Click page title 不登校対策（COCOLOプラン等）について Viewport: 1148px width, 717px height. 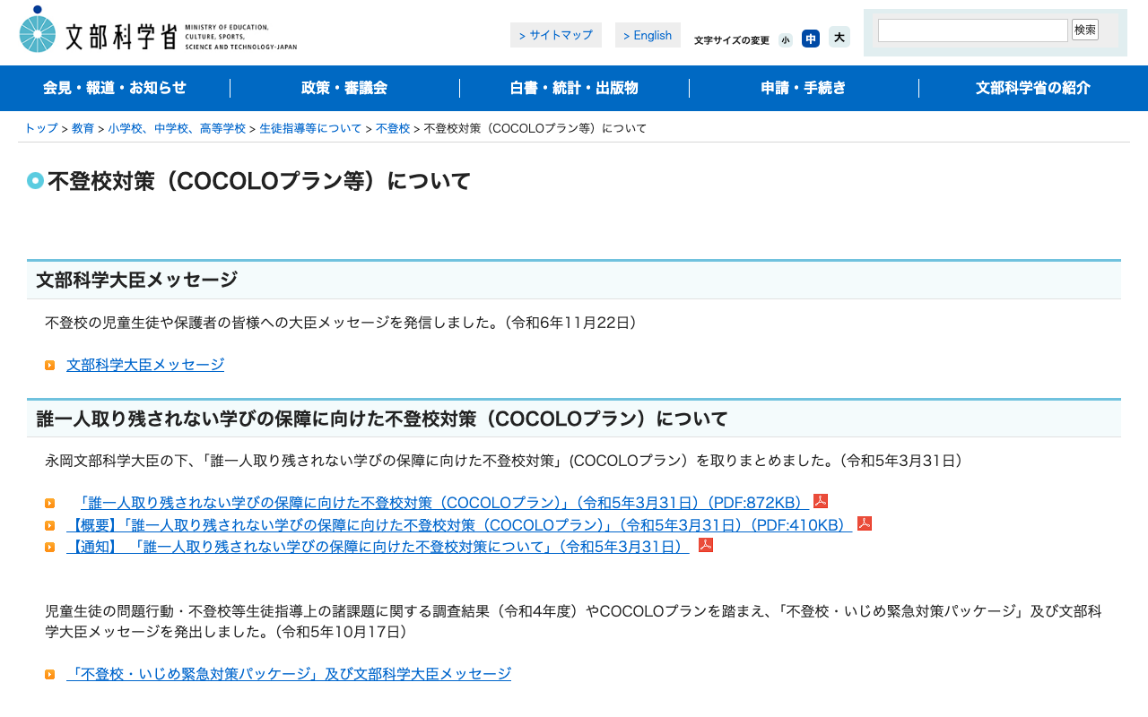[x=259, y=181]
